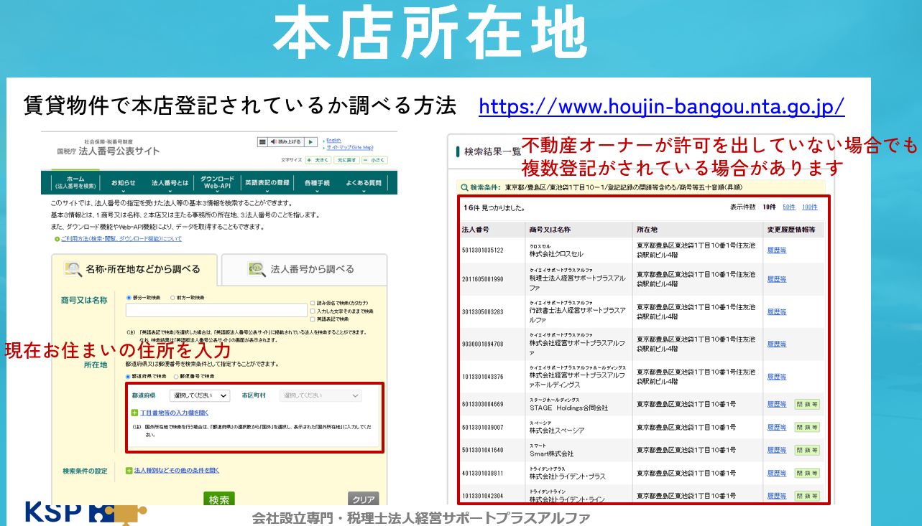Click corporate number 5013301035122
The height and width of the screenshot is (526, 922).
[482, 250]
